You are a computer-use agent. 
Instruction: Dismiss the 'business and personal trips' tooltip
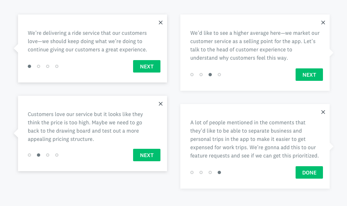point(323,112)
